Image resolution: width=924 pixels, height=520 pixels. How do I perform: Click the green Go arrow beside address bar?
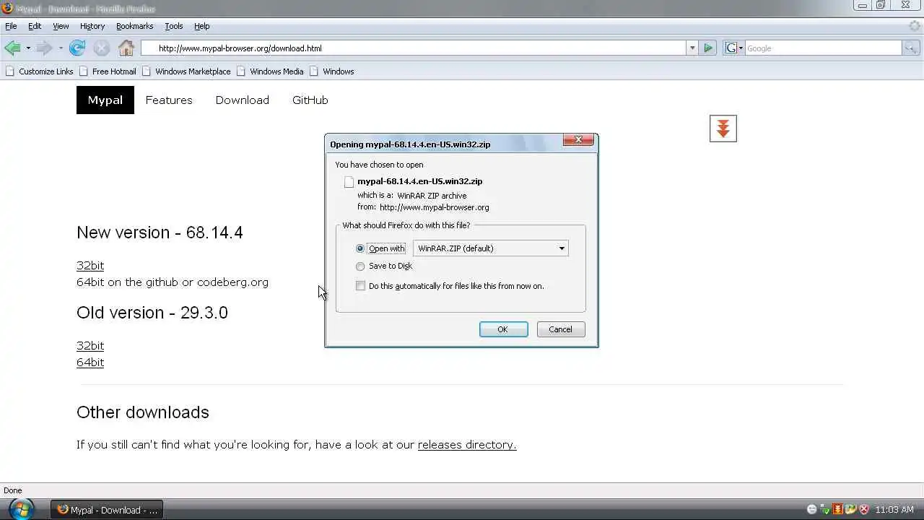click(x=708, y=48)
